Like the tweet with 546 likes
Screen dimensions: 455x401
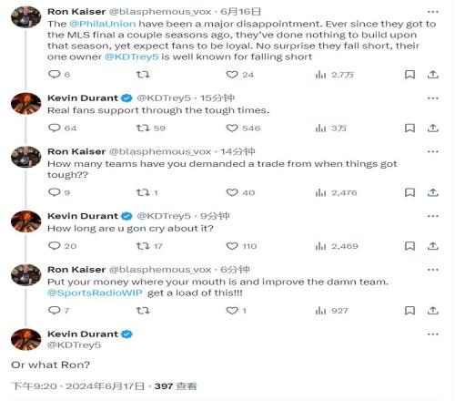point(232,128)
